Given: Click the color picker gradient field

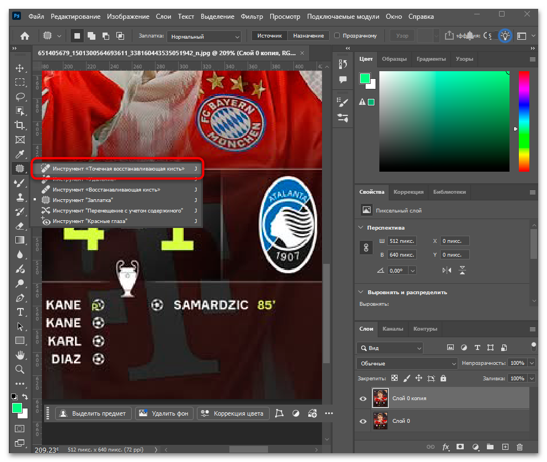Looking at the screenshot, I should [444, 121].
